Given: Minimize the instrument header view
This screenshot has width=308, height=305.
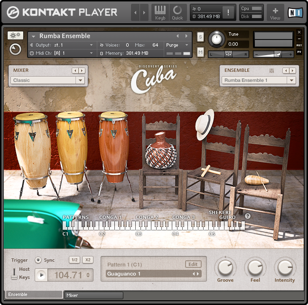Looking at the screenshot, I should (x=299, y=39).
